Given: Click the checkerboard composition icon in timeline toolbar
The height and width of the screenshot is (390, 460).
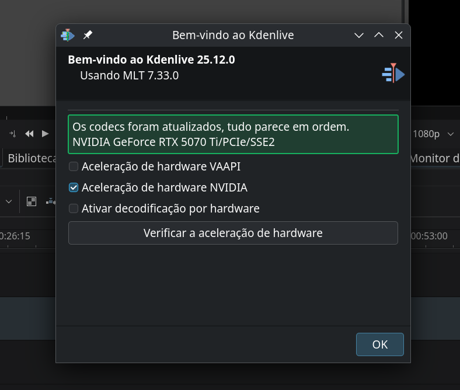Looking at the screenshot, I should point(32,201).
